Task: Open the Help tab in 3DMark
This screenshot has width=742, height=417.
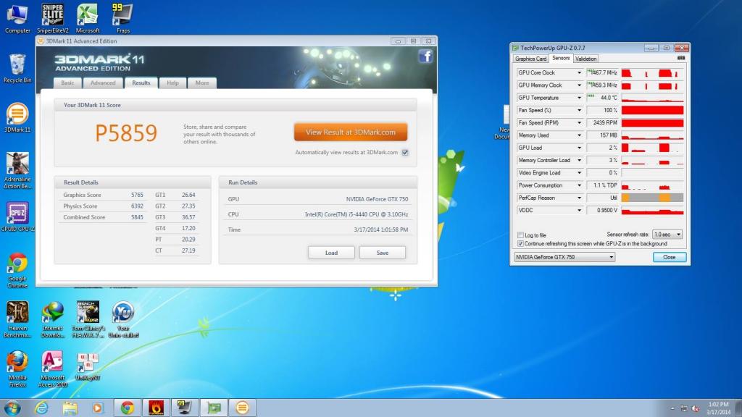Action: pos(172,83)
